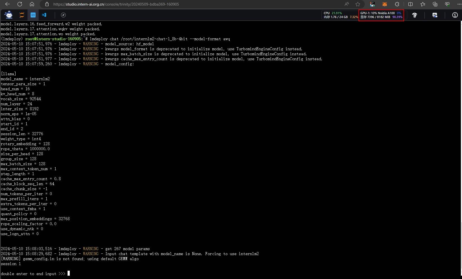Click the InternStudio mascot logo

pos(9,15)
